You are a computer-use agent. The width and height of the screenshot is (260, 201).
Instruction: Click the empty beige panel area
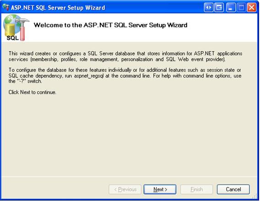(x=130, y=136)
